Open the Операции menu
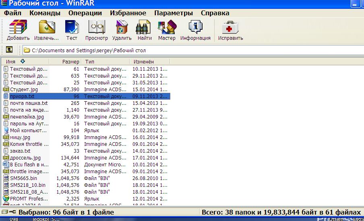The width and height of the screenshot is (364, 221). click(x=85, y=13)
